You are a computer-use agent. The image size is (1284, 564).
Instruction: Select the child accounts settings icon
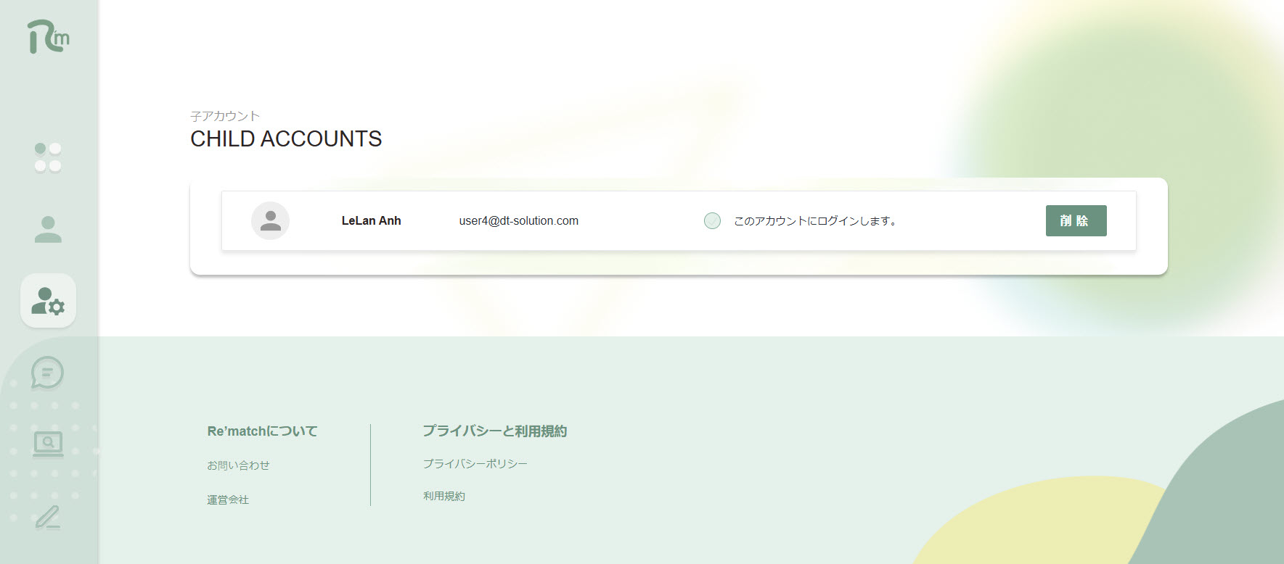pyautogui.click(x=48, y=301)
